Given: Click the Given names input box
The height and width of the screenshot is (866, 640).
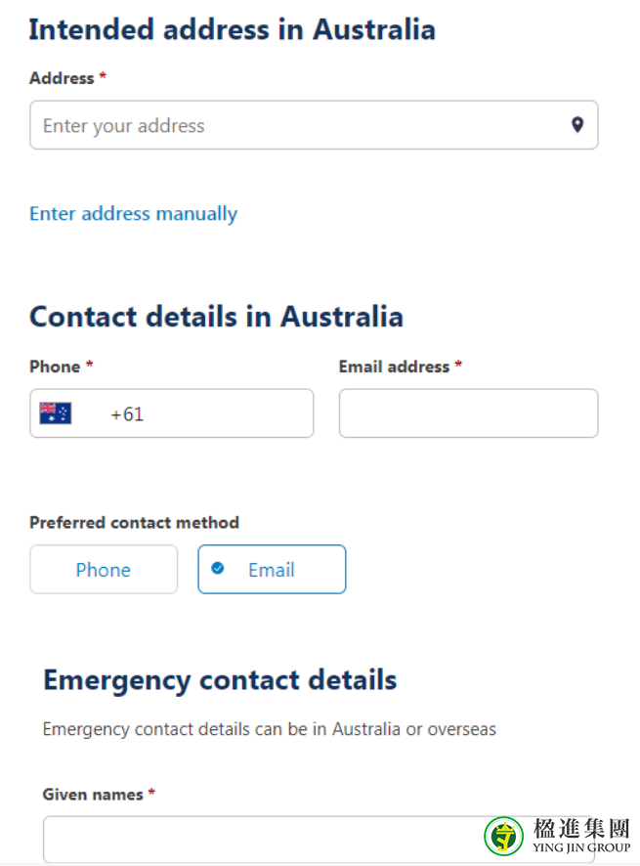Looking at the screenshot, I should (x=319, y=840).
